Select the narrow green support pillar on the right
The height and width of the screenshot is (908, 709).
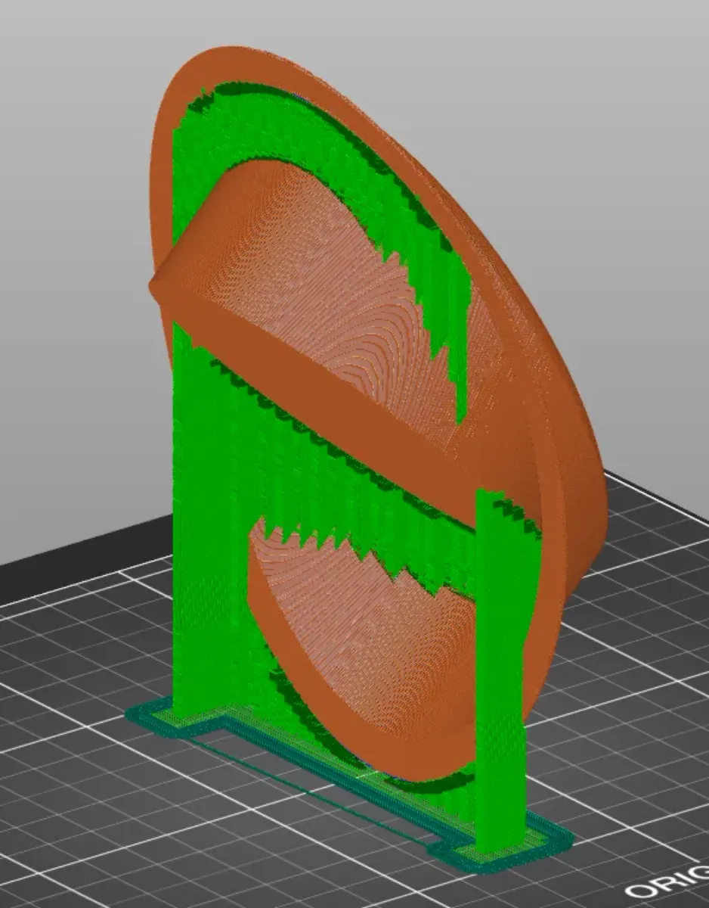tap(500, 666)
